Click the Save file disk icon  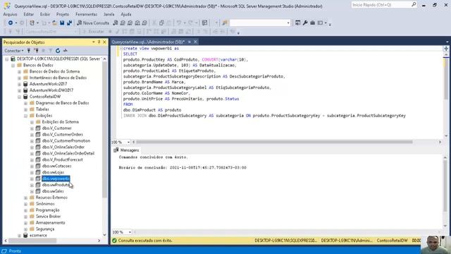[x=62, y=23]
